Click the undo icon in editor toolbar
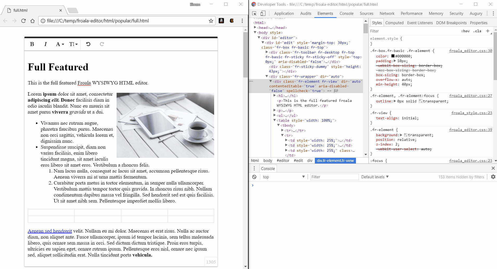The width and height of the screenshot is (497, 269). point(88,44)
